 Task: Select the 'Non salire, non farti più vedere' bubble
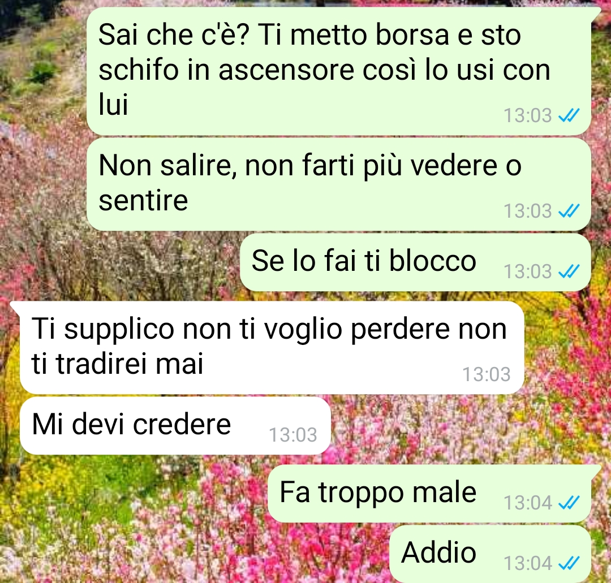[339, 184]
